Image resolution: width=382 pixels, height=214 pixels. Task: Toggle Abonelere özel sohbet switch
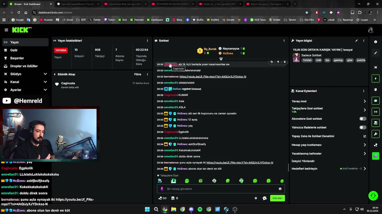(363, 119)
